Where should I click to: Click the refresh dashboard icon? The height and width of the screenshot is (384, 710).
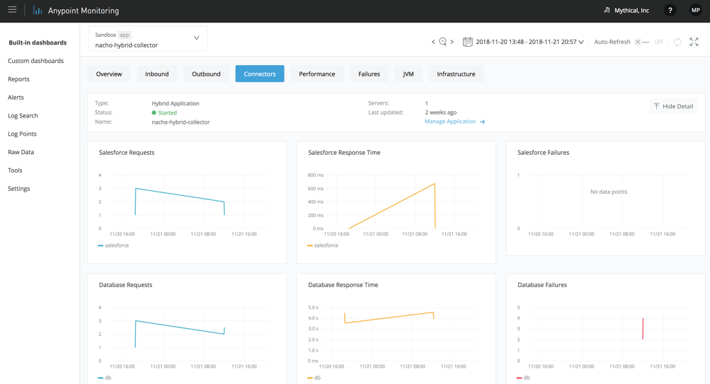click(677, 42)
